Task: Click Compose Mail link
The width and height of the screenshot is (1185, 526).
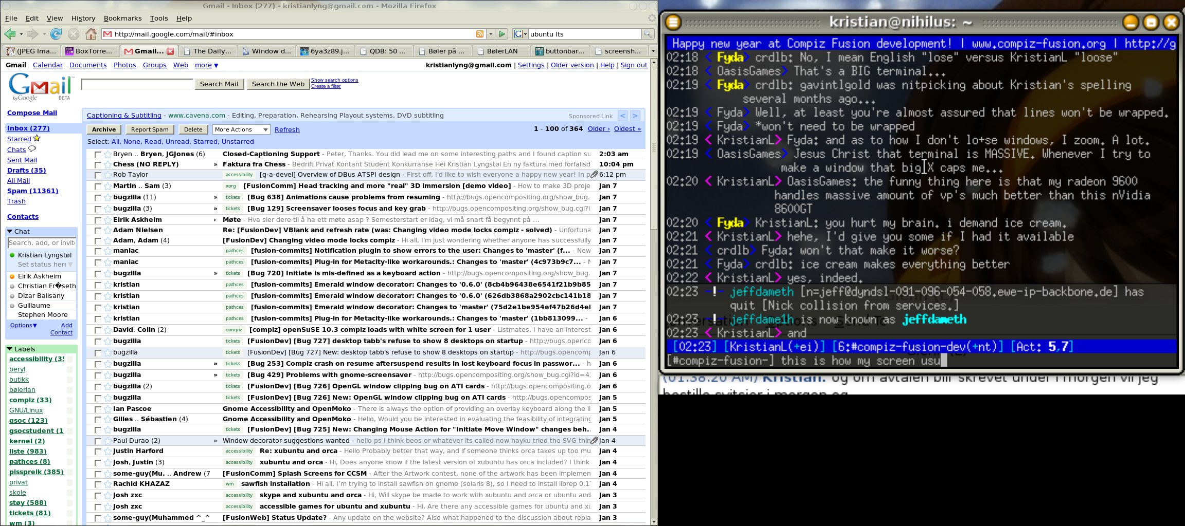Action: [32, 113]
